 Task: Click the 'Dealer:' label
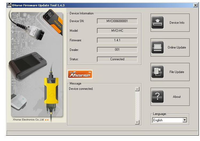74,50
